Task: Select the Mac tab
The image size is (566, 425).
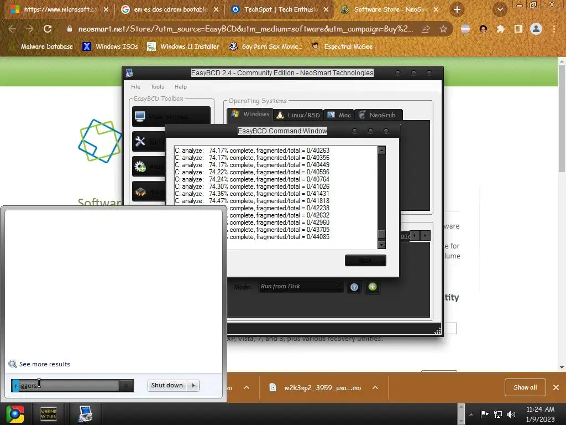Action: coord(339,115)
